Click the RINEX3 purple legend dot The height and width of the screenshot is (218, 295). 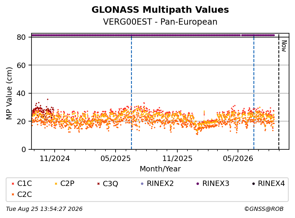[x=198, y=184]
